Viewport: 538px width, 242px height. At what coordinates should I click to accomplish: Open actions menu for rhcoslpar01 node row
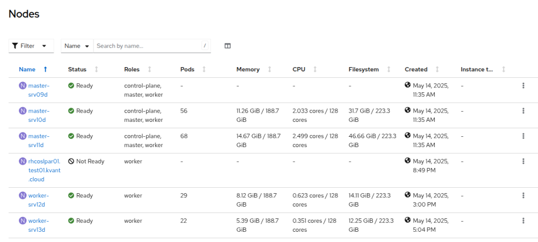523,161
